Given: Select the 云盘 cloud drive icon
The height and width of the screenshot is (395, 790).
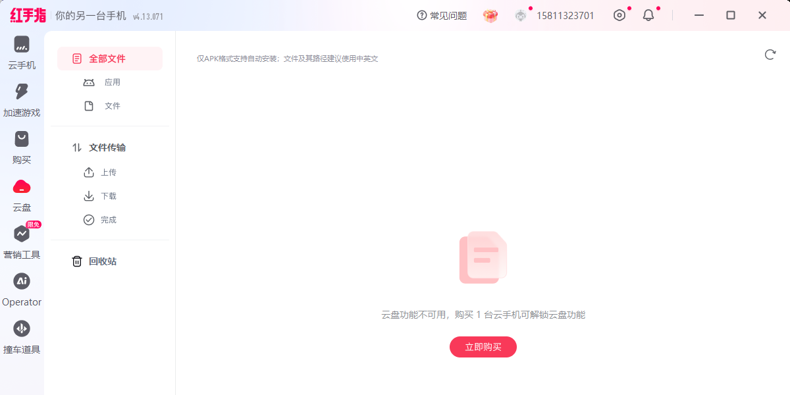Looking at the screenshot, I should [x=22, y=186].
